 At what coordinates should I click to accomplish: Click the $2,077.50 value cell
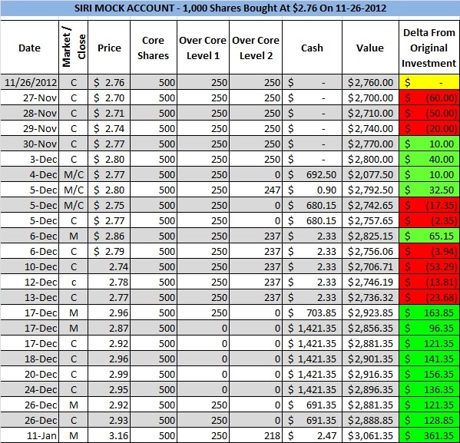tap(370, 174)
